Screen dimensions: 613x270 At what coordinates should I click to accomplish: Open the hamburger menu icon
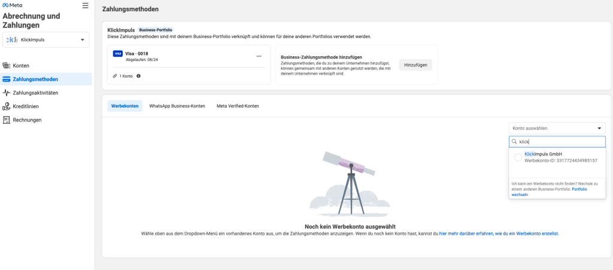click(85, 6)
